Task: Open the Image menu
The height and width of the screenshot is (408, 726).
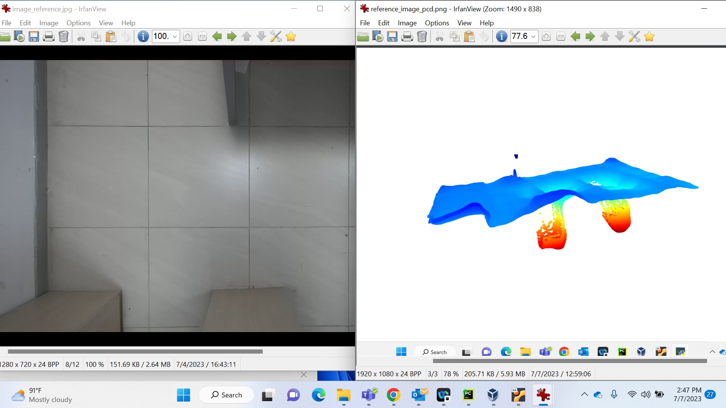Action: (49, 23)
